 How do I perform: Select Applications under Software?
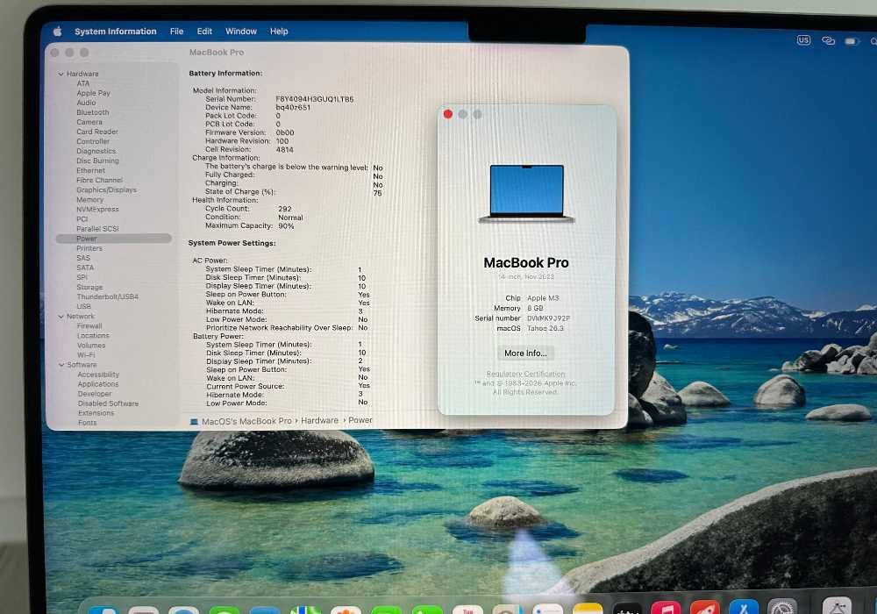point(98,384)
